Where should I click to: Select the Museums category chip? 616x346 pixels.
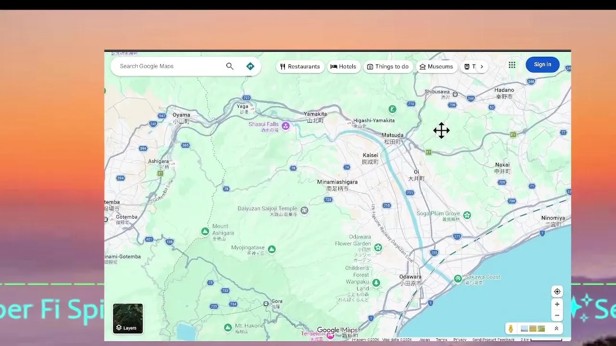coord(436,67)
